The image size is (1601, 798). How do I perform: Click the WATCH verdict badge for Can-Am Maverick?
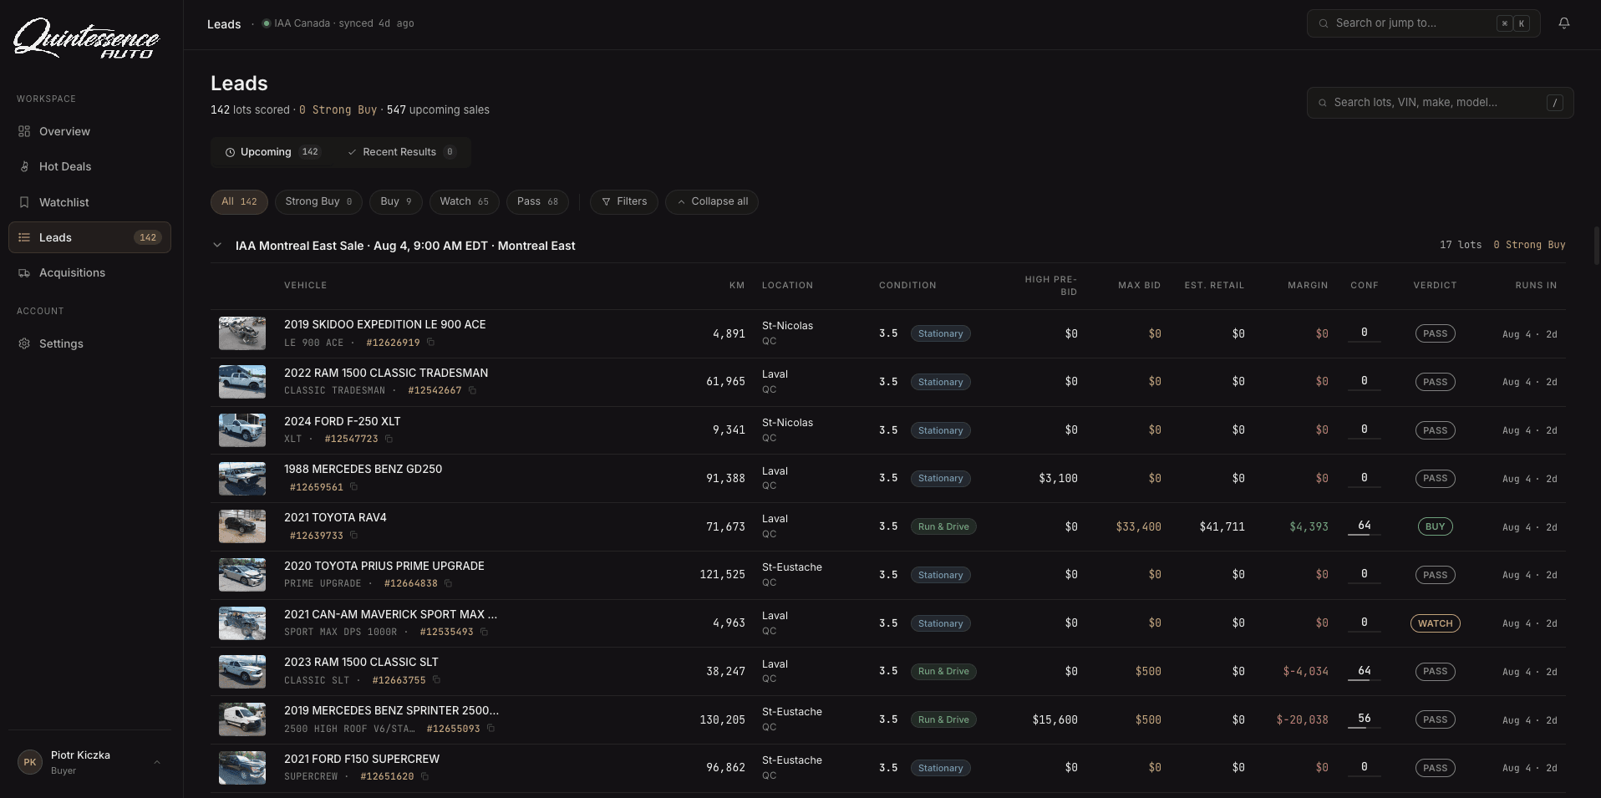pos(1435,623)
